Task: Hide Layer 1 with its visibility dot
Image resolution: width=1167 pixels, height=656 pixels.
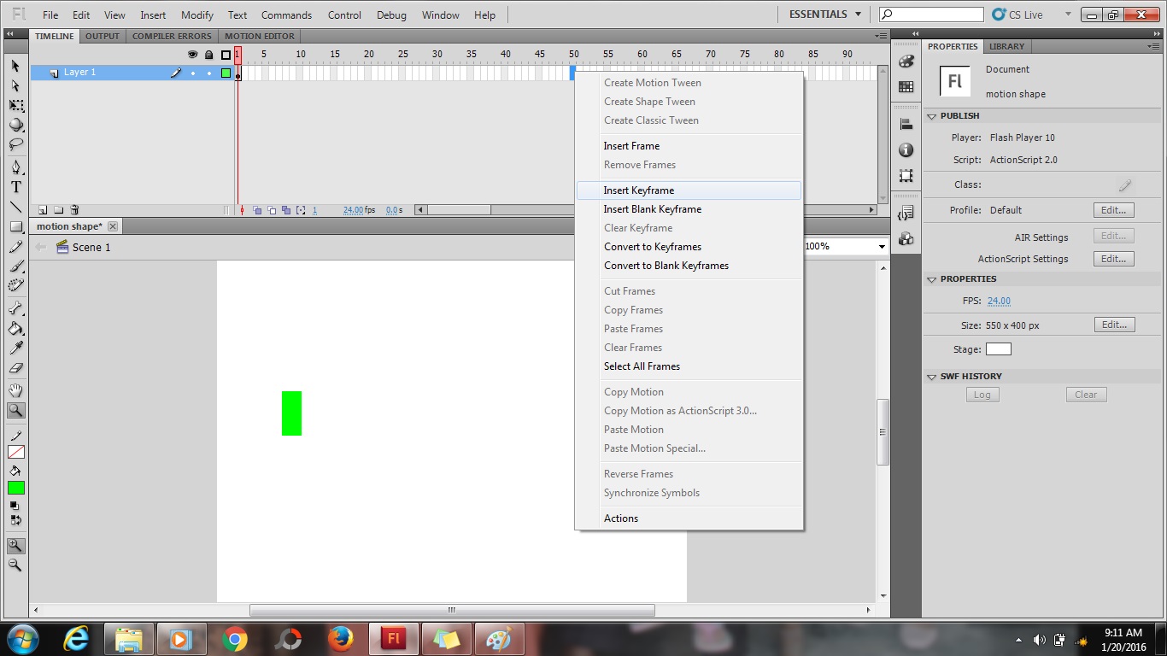Action: [192, 73]
